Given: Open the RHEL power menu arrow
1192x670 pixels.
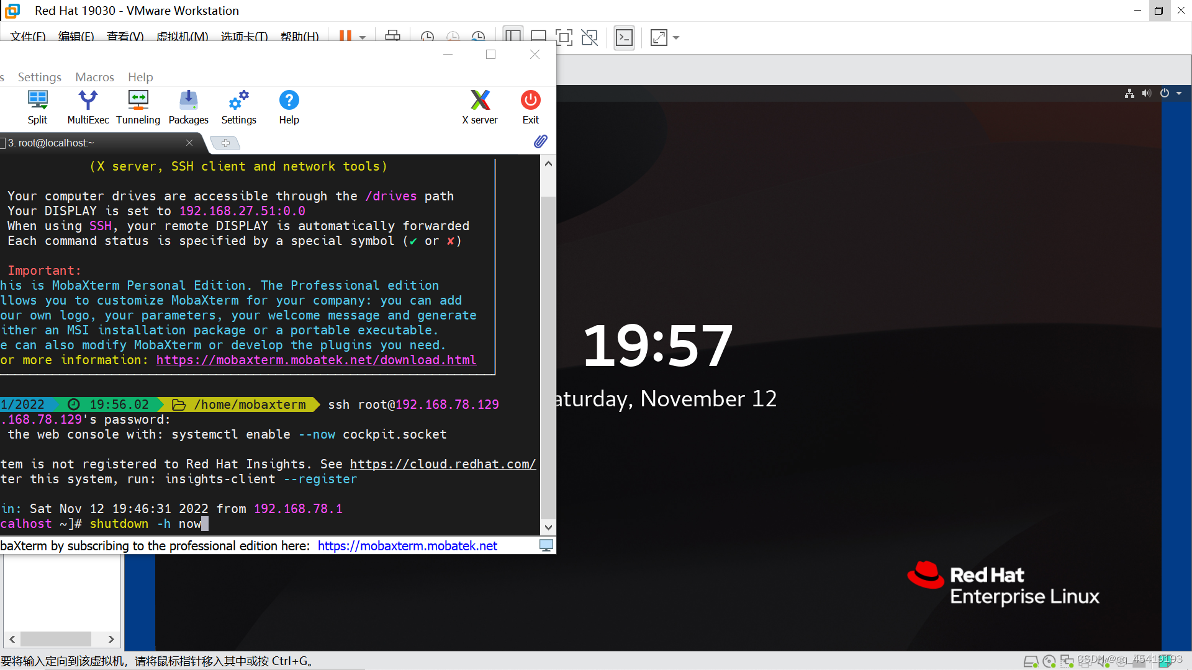Looking at the screenshot, I should coord(1179,93).
